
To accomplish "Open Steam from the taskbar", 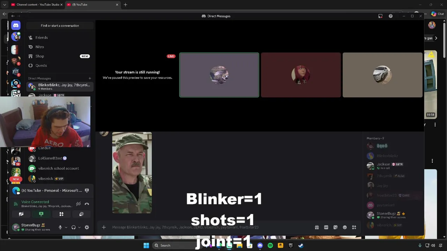I will [x=301, y=245].
